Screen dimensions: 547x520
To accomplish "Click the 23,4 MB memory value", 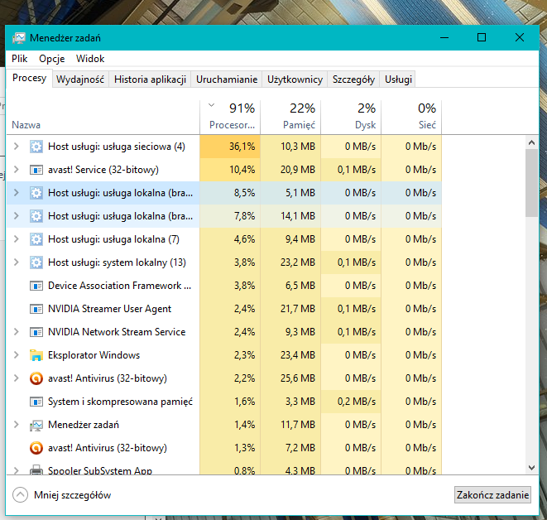I will coord(298,355).
